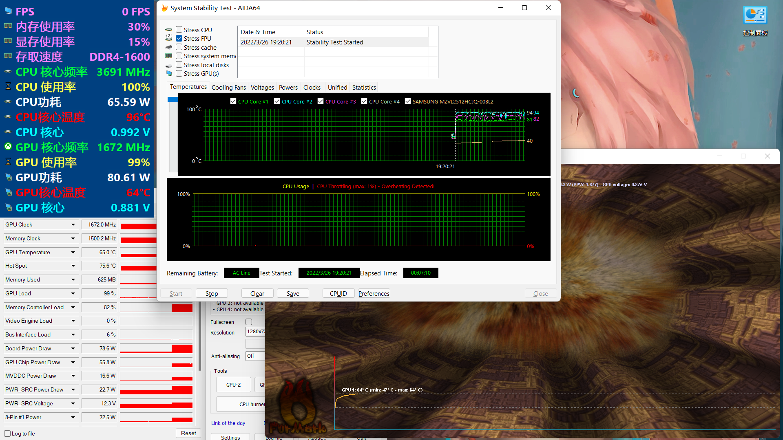Open the Link of the day

(228, 423)
